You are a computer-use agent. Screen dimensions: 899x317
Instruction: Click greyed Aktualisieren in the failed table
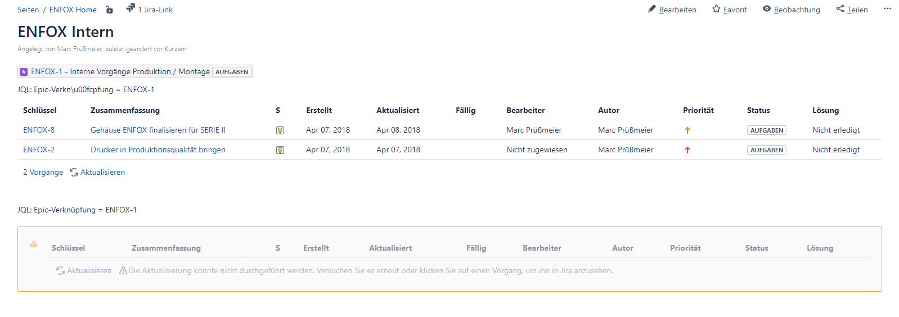[89, 270]
